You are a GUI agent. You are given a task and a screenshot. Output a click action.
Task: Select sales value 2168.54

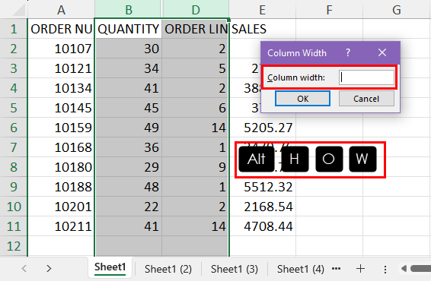point(263,207)
